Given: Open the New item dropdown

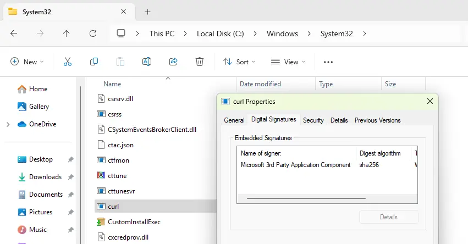Looking at the screenshot, I should (27, 62).
